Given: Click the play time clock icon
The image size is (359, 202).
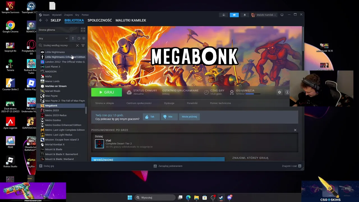Looking at the screenshot, I should click(x=206, y=92).
